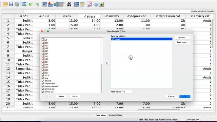Select c11 in the dialog variable list

click(x=46, y=46)
